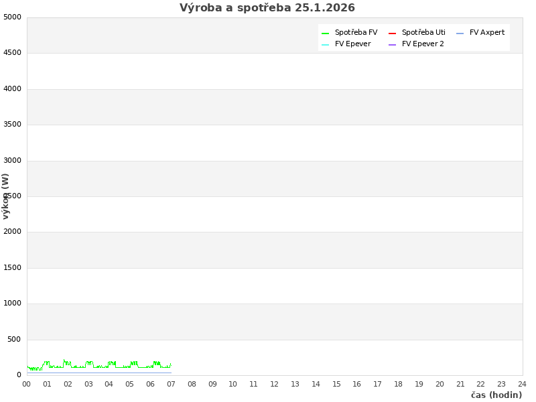Click the 24 hour tick on the x-axis

(x=522, y=384)
